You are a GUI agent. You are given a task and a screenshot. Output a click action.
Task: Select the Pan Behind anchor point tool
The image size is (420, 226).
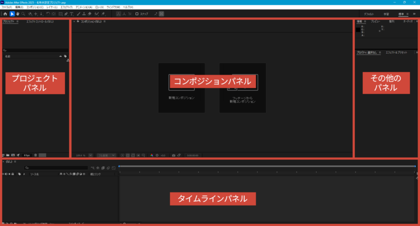point(54,14)
